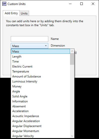Image resolution: width=99 pixels, height=139 pixels.
Task: Choose Angular Momentum from list
Action: point(40,131)
